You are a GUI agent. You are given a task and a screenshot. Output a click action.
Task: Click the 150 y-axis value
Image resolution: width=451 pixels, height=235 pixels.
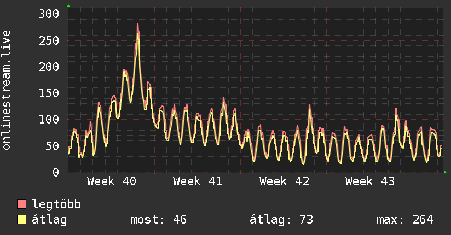click(49, 93)
